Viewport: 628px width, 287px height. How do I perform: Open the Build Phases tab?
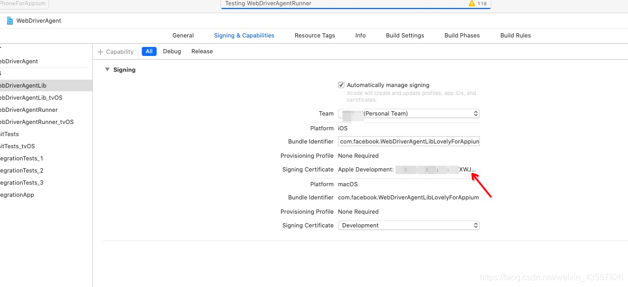(x=462, y=35)
